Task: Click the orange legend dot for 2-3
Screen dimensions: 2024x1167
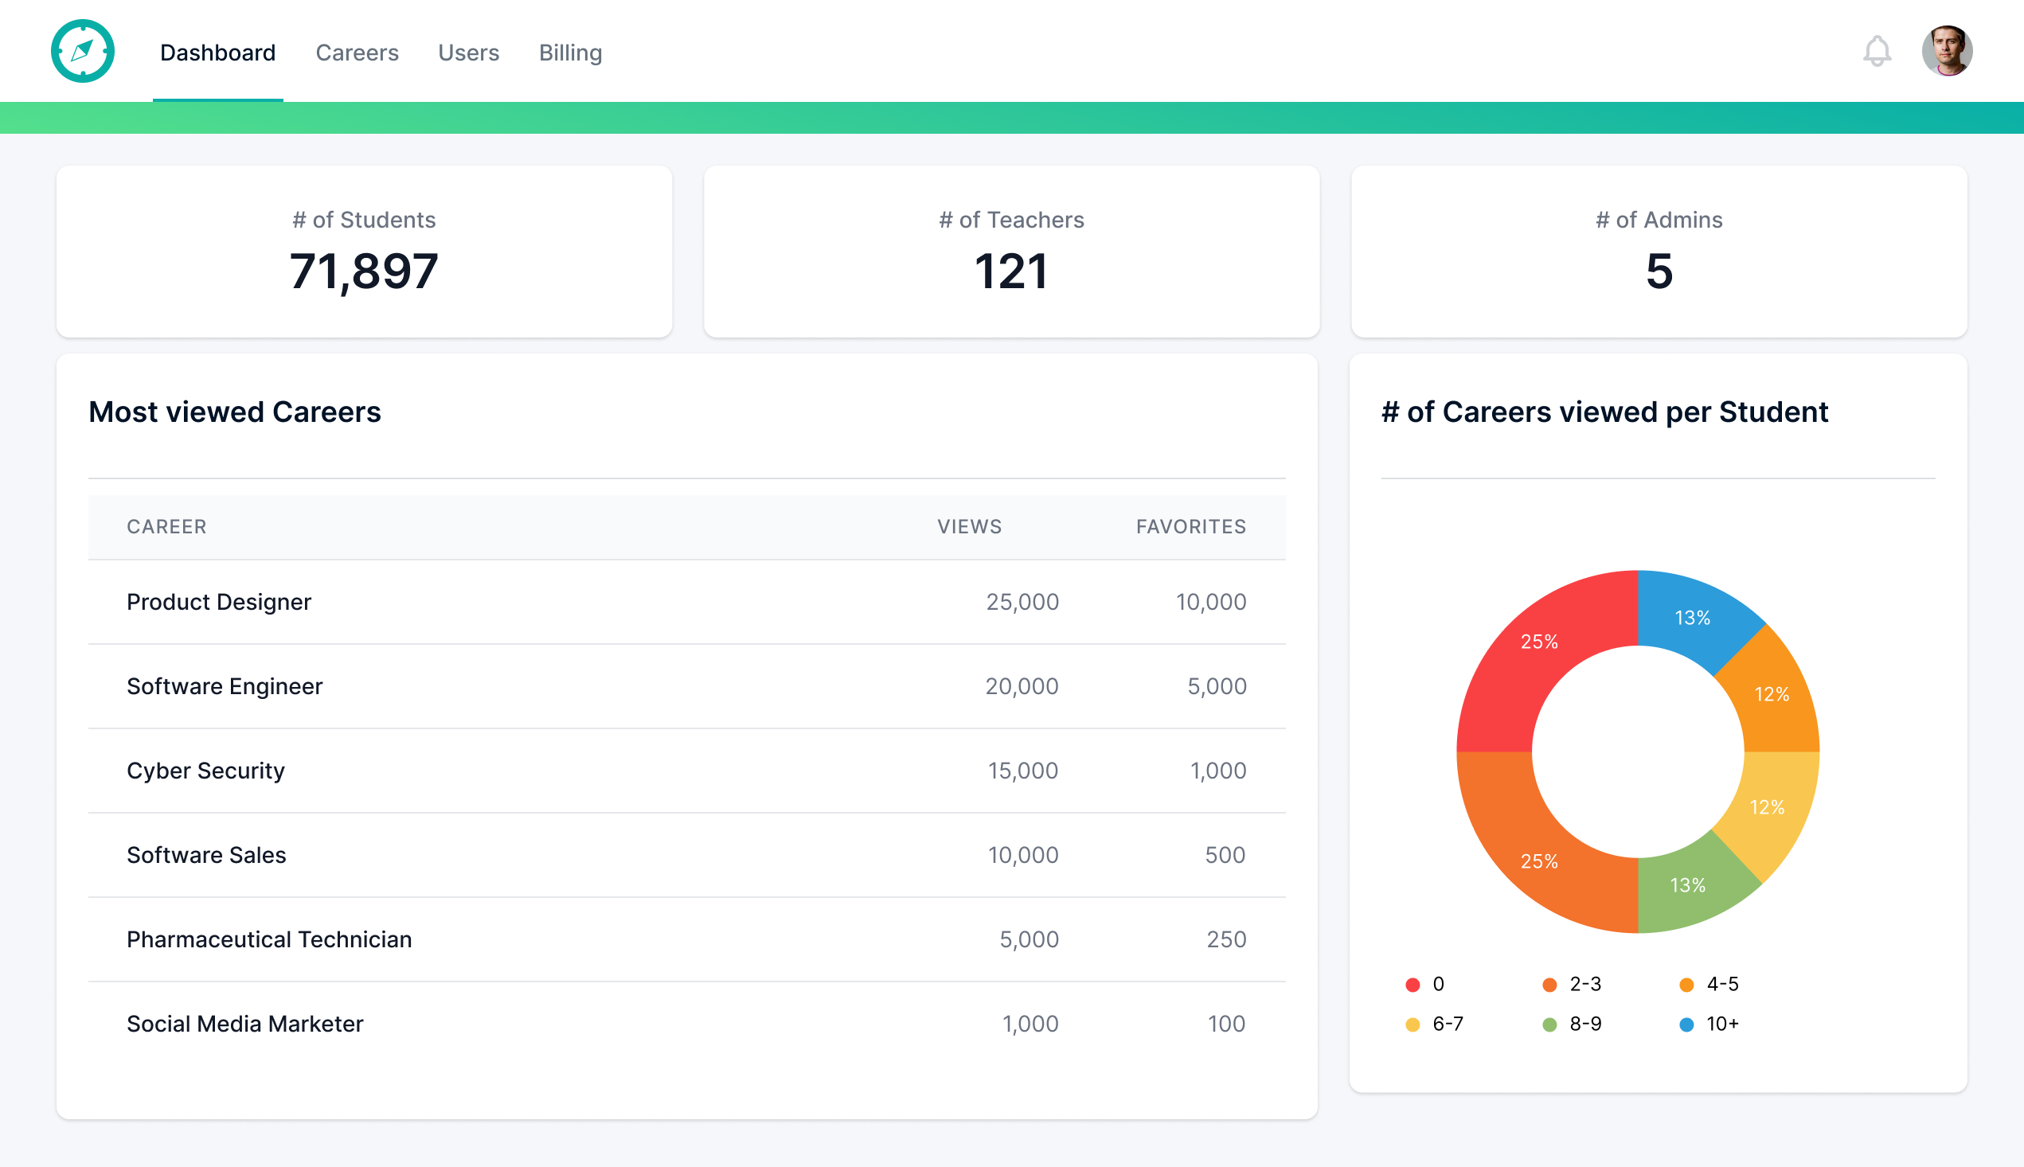Action: click(1549, 984)
